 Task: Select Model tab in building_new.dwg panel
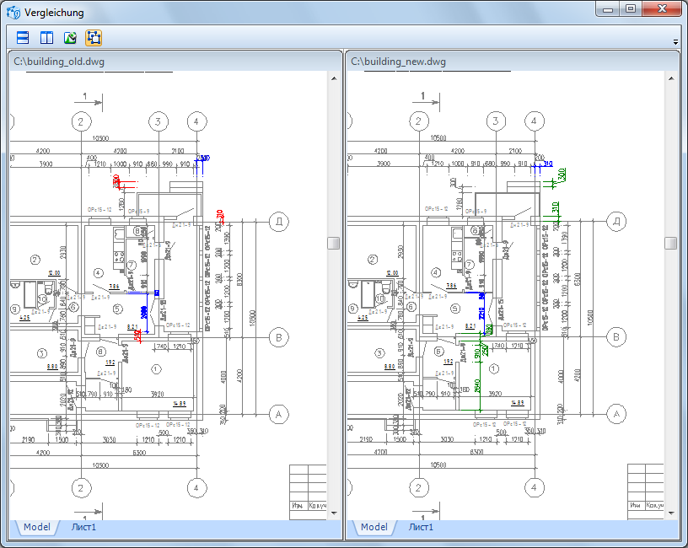pos(374,527)
